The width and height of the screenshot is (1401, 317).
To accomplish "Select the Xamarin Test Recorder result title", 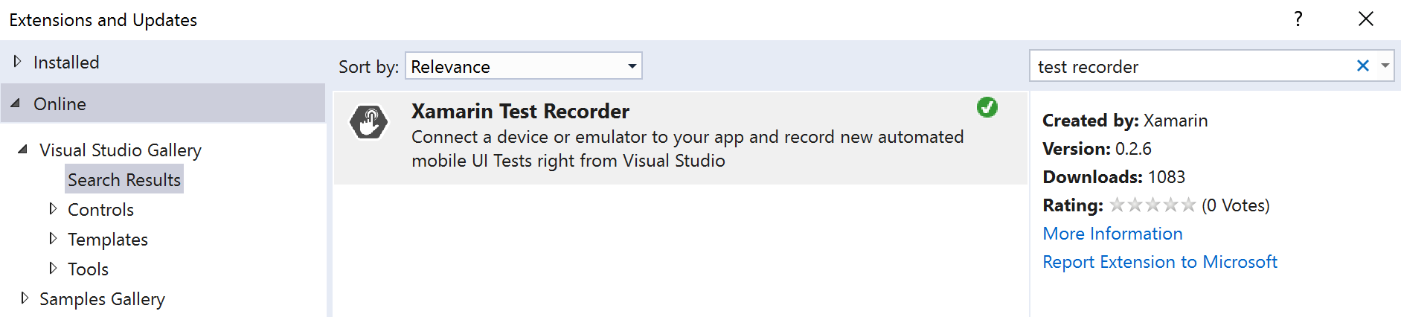I will [x=520, y=112].
